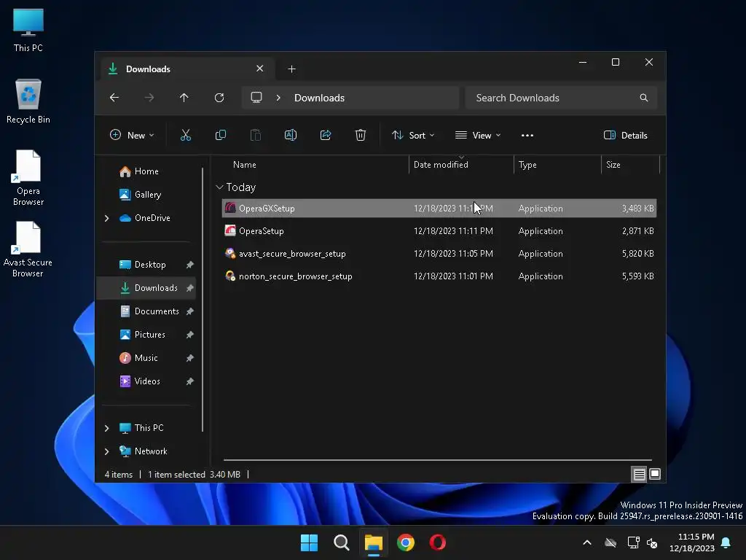This screenshot has height=560, width=746.
Task: Click the PC monitor icon in address bar
Action: (x=256, y=98)
